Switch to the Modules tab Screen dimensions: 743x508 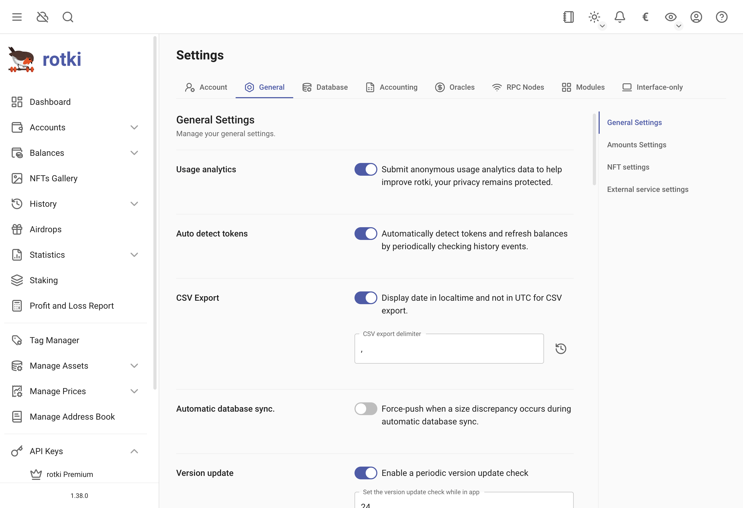583,87
